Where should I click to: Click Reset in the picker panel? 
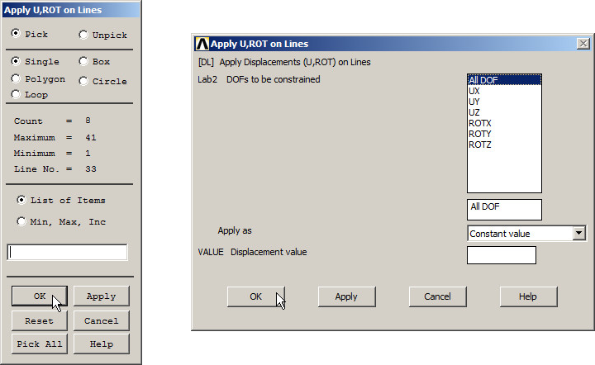pos(39,320)
